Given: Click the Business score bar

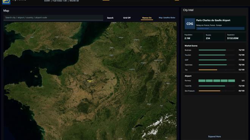Looking at the screenshot, I should [217, 50].
